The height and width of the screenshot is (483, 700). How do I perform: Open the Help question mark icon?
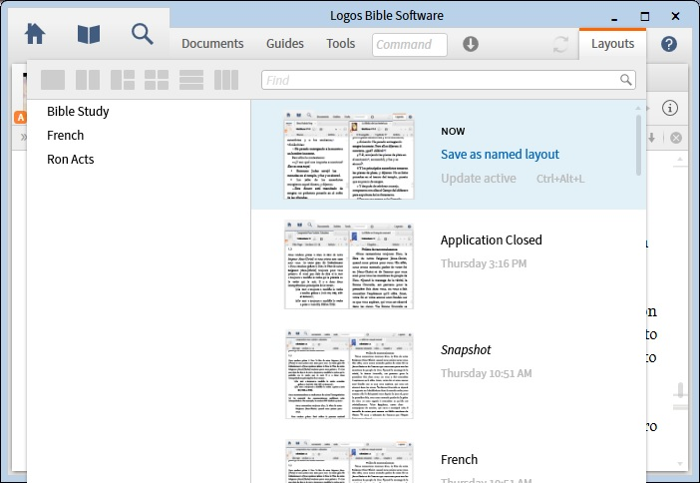[669, 44]
